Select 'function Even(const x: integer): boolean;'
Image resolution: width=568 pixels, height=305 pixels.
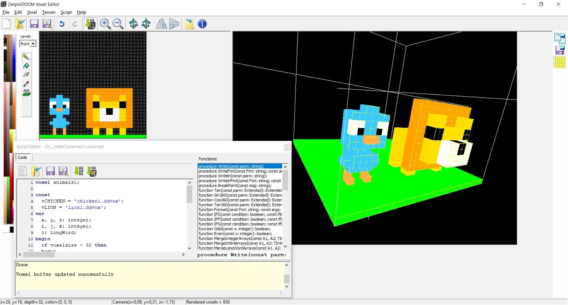tap(235, 234)
